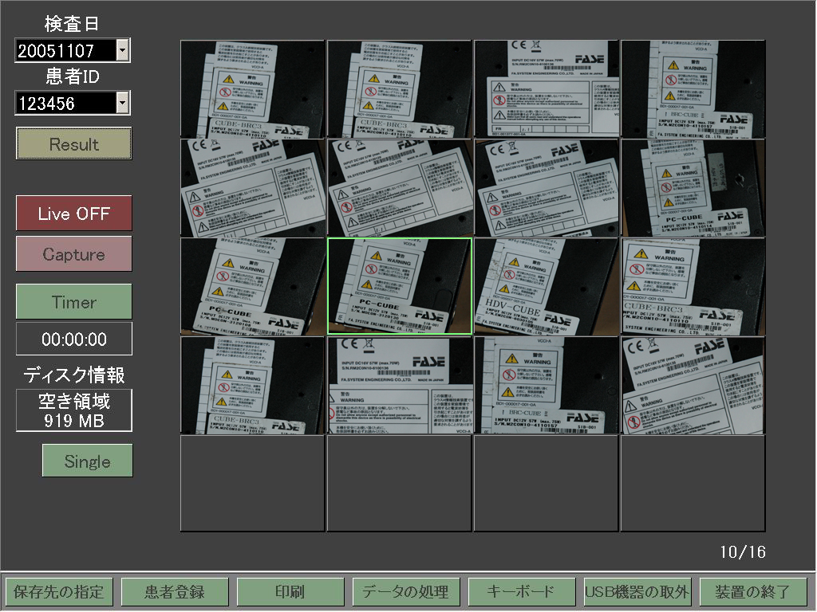
Task: Select USB機器の取外 to eject USB
Action: pyautogui.click(x=637, y=592)
